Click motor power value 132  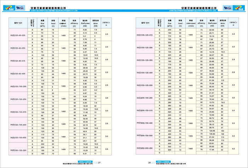click(222, 134)
